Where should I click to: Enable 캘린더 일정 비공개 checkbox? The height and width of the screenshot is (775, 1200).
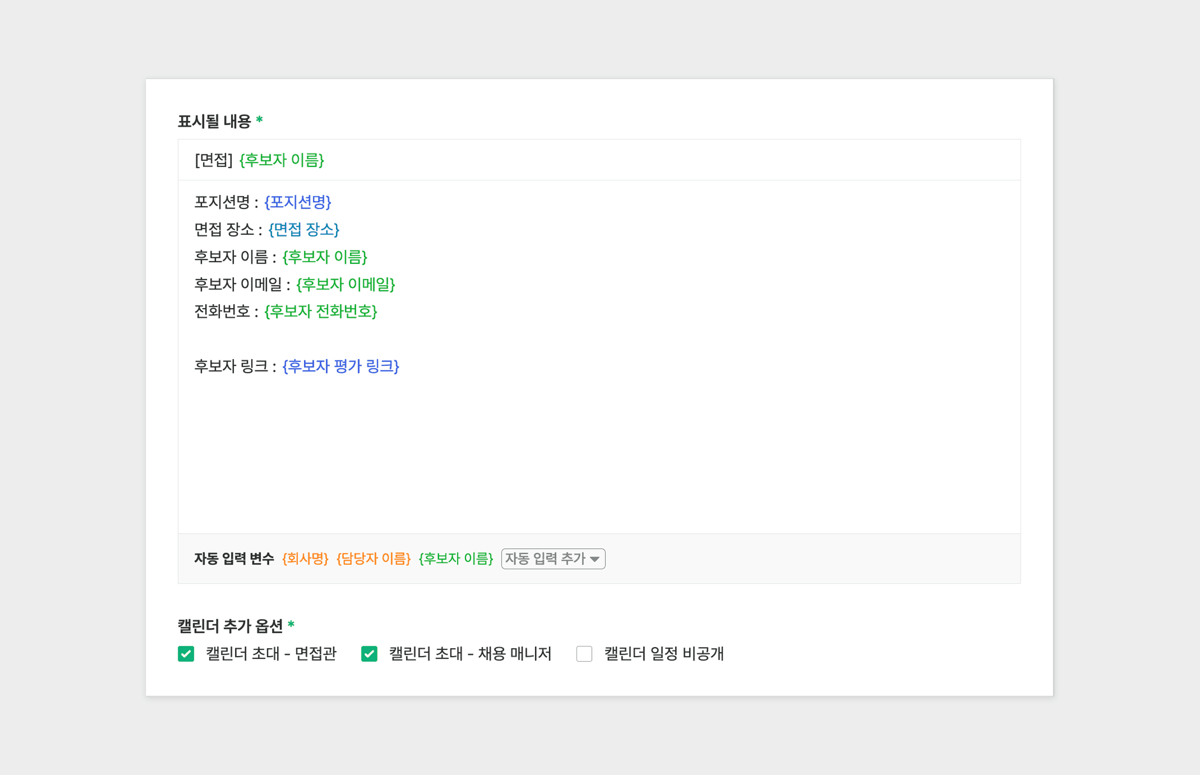coord(583,654)
